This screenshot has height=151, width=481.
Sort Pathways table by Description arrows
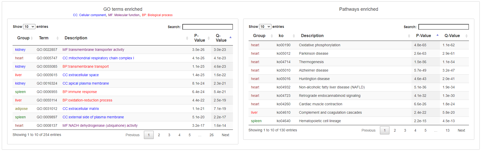point(409,36)
